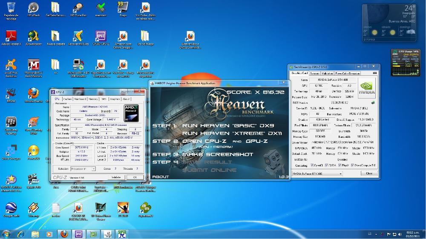Switch to Super PI in the taskbar
This screenshot has width=426, height=239.
[x=122, y=234]
